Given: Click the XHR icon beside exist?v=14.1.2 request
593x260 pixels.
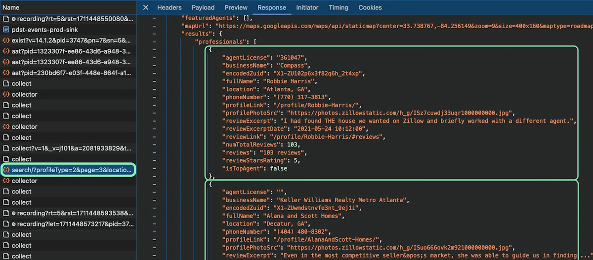Looking at the screenshot, I should [x=6, y=40].
